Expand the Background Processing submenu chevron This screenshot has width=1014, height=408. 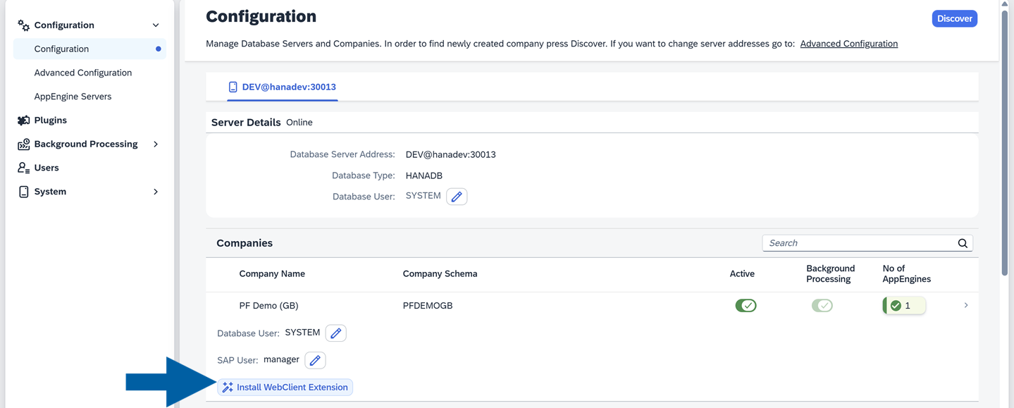tap(156, 144)
